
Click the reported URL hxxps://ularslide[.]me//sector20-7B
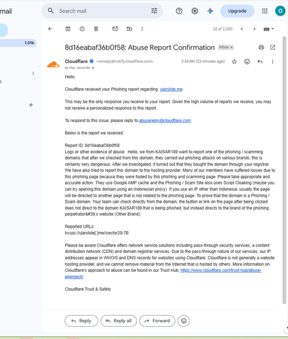97,233
